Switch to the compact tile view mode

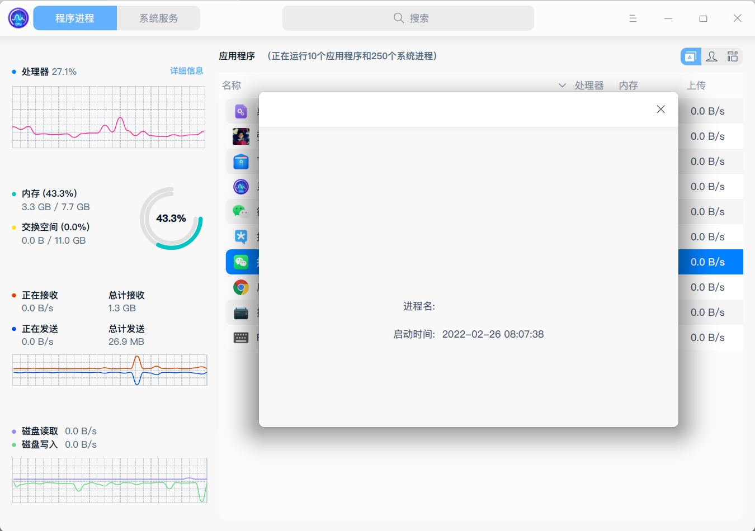coord(733,56)
